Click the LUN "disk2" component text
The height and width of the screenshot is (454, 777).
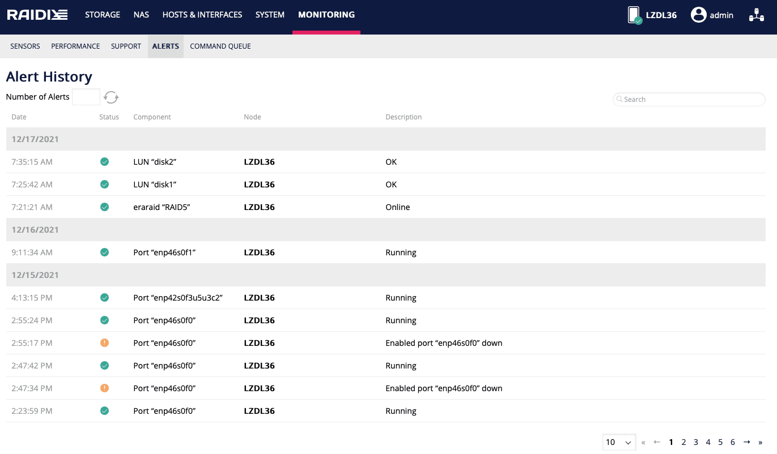click(155, 162)
